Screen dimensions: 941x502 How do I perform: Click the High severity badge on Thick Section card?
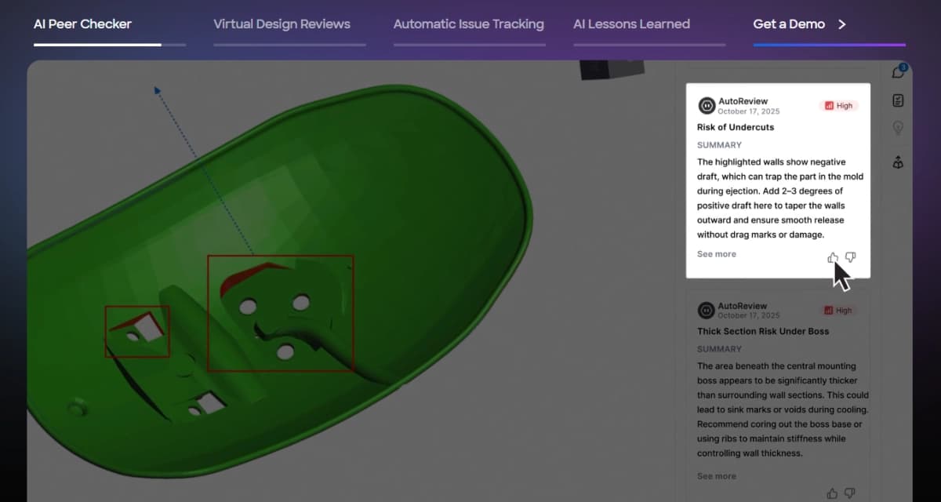(x=838, y=310)
